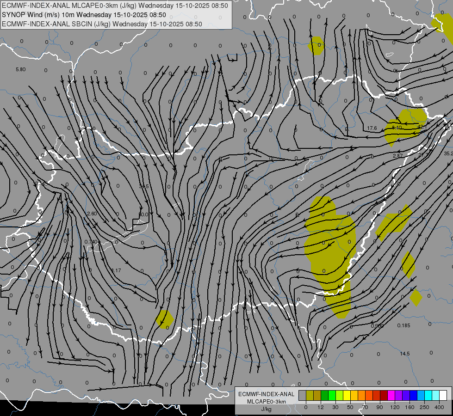
Task: Select the map value 2.60
Action: click(x=92, y=214)
